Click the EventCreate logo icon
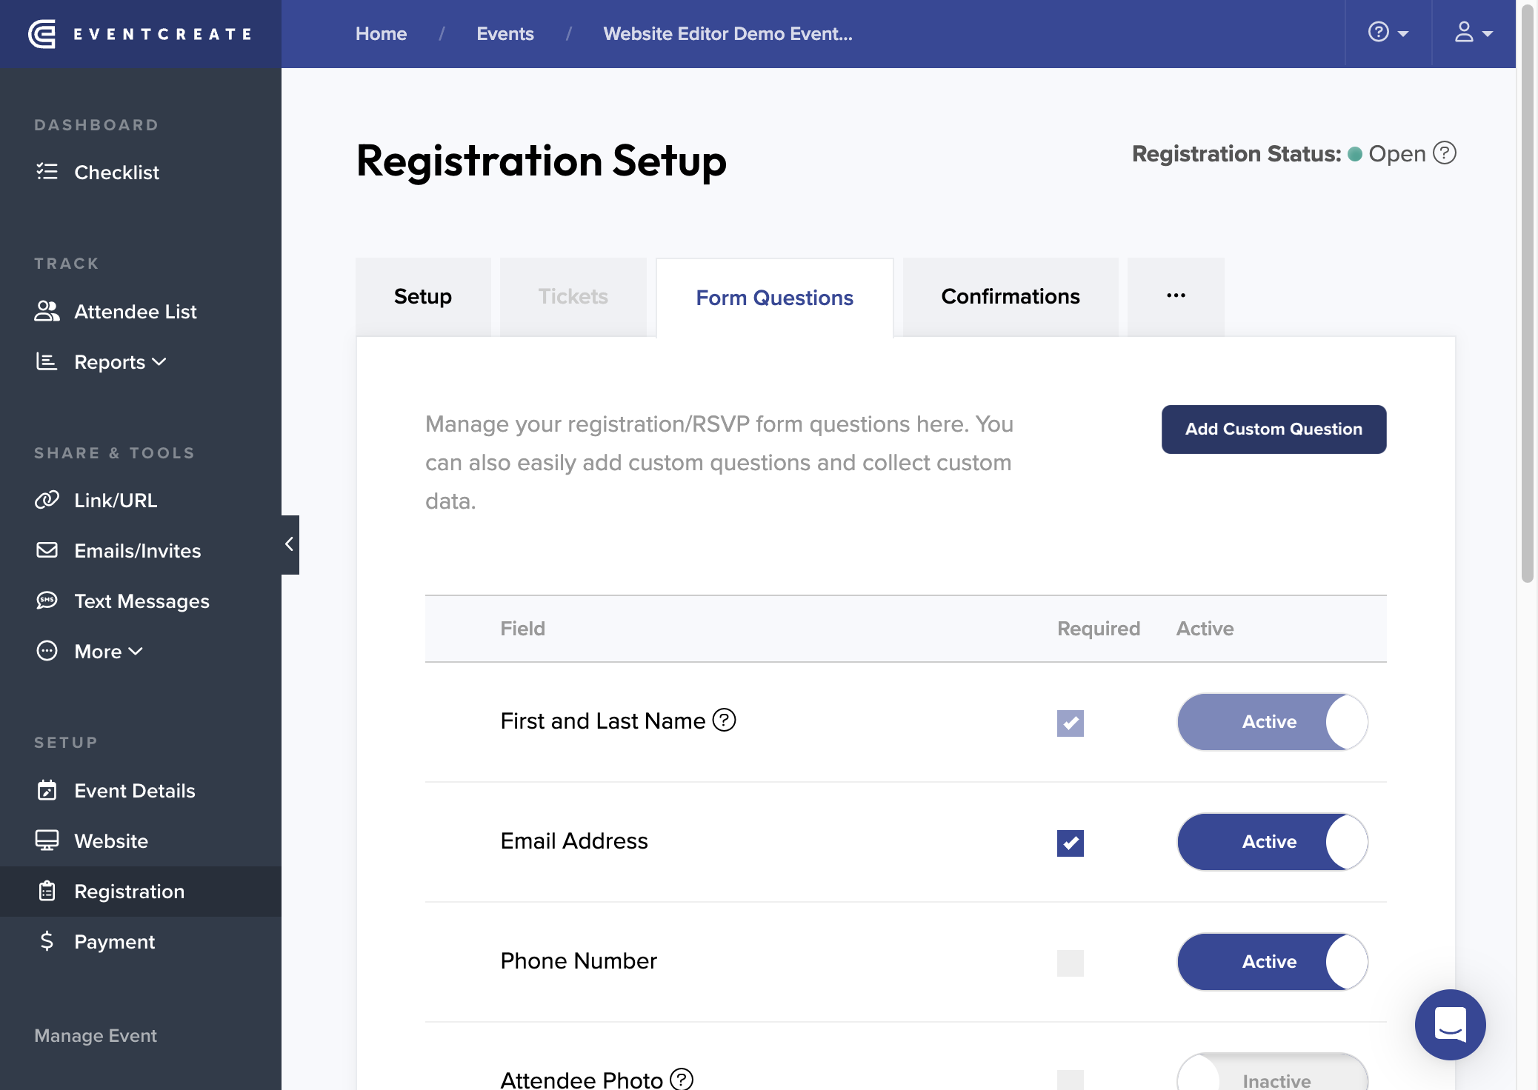 click(x=42, y=34)
